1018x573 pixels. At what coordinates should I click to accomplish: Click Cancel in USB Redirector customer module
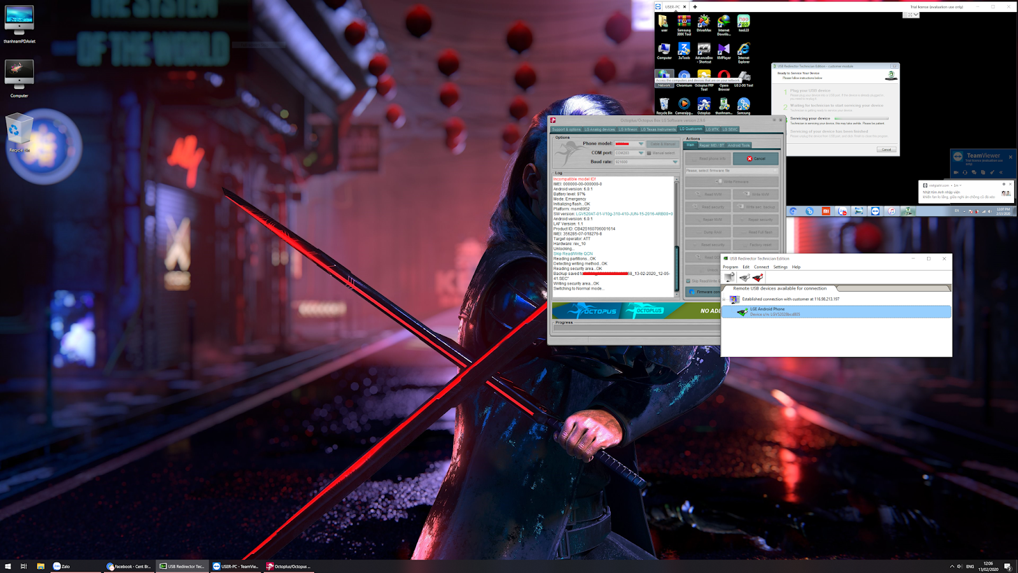886,150
